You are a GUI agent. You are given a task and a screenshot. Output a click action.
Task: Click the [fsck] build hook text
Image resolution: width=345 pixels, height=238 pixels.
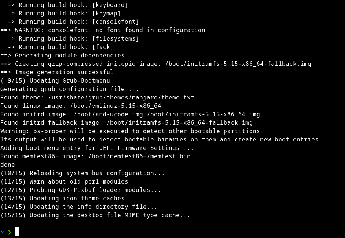click(102, 47)
